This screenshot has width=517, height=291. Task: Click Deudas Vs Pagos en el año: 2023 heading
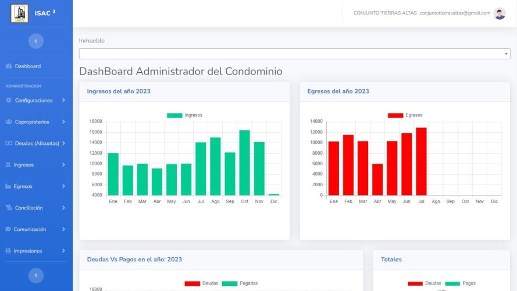click(134, 260)
